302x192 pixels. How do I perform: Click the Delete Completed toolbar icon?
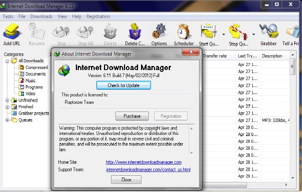pos(135,32)
